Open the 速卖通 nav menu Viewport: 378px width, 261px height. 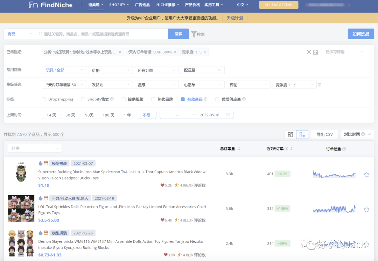click(x=96, y=5)
